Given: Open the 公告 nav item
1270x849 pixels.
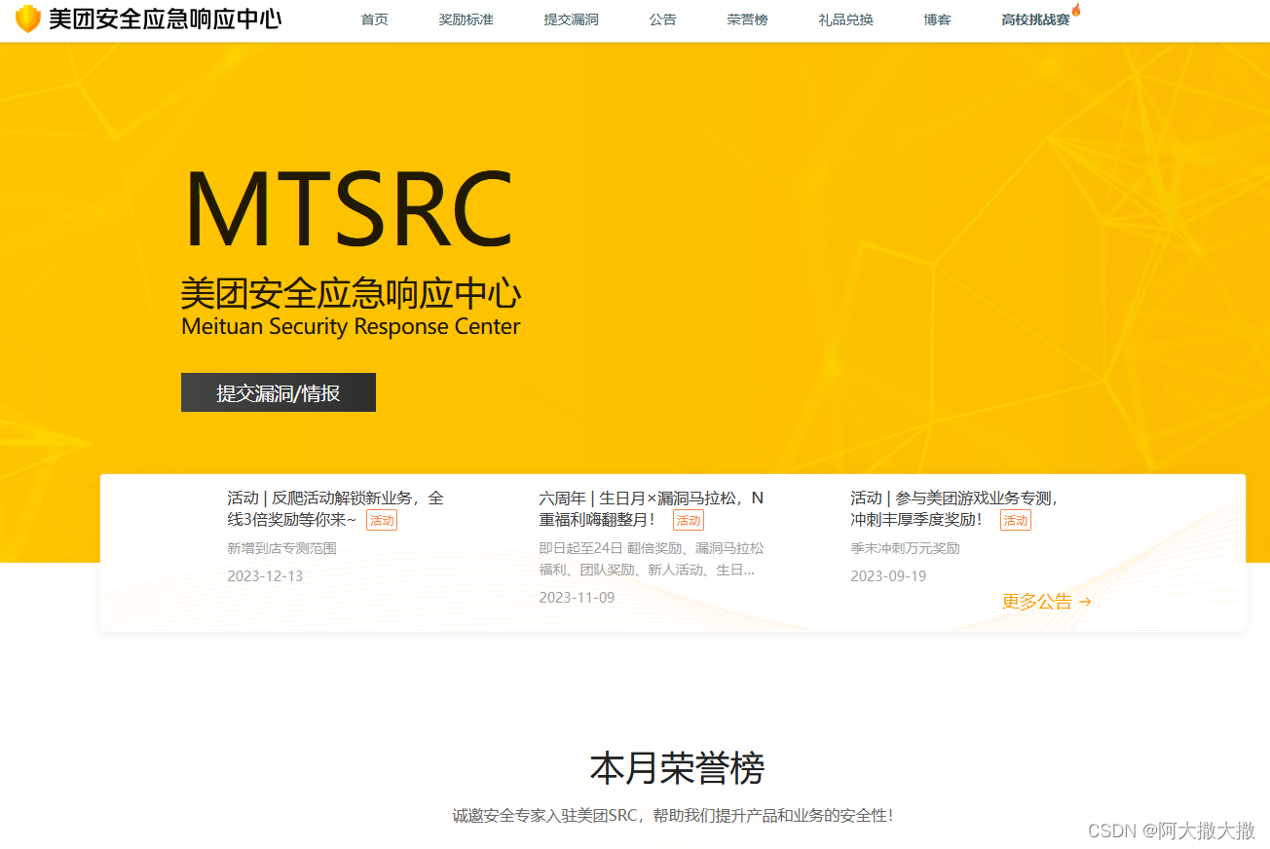Looking at the screenshot, I should pos(662,19).
